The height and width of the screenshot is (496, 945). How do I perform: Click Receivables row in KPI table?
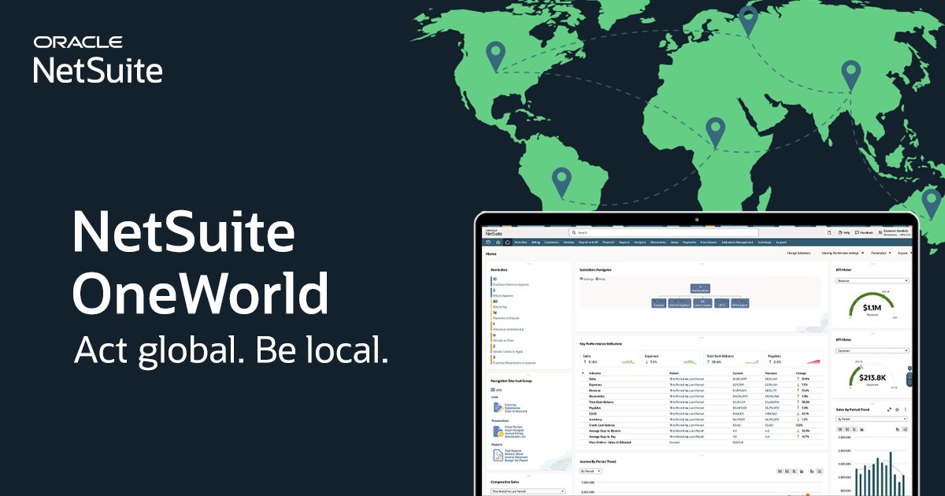(701, 396)
